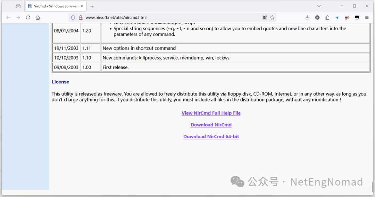Click text New options in shortcut command

[x=139, y=48]
